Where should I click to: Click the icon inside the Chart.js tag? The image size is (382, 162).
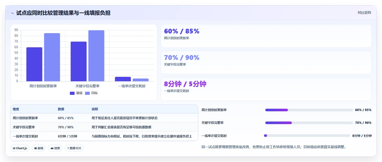point(14,148)
